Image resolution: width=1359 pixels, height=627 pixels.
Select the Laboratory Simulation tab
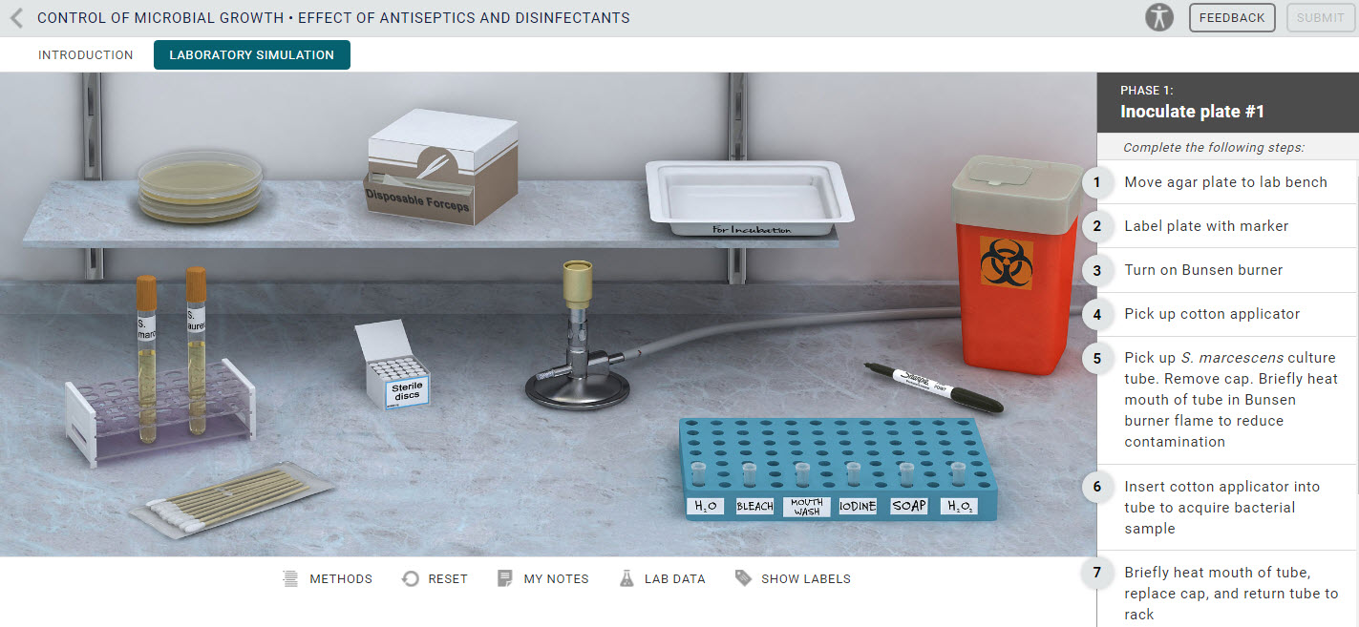252,54
